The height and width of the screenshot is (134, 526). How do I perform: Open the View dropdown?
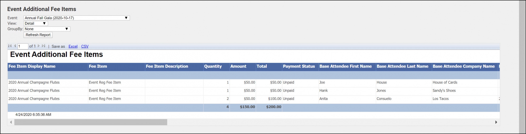pos(36,23)
